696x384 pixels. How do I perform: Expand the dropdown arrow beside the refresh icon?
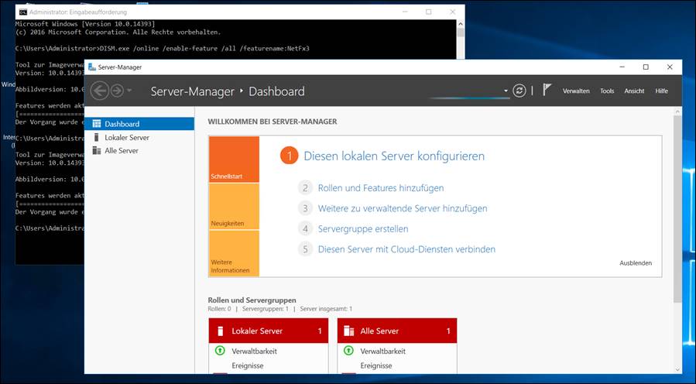pyautogui.click(x=506, y=91)
